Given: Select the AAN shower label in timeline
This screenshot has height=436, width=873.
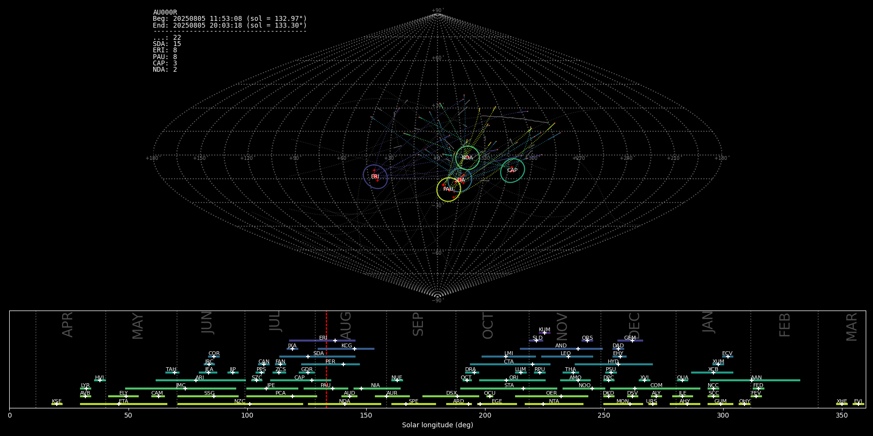Looking at the screenshot, I should coord(756,378).
